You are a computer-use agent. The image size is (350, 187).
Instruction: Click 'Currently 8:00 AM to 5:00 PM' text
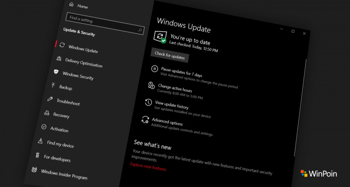[180, 94]
